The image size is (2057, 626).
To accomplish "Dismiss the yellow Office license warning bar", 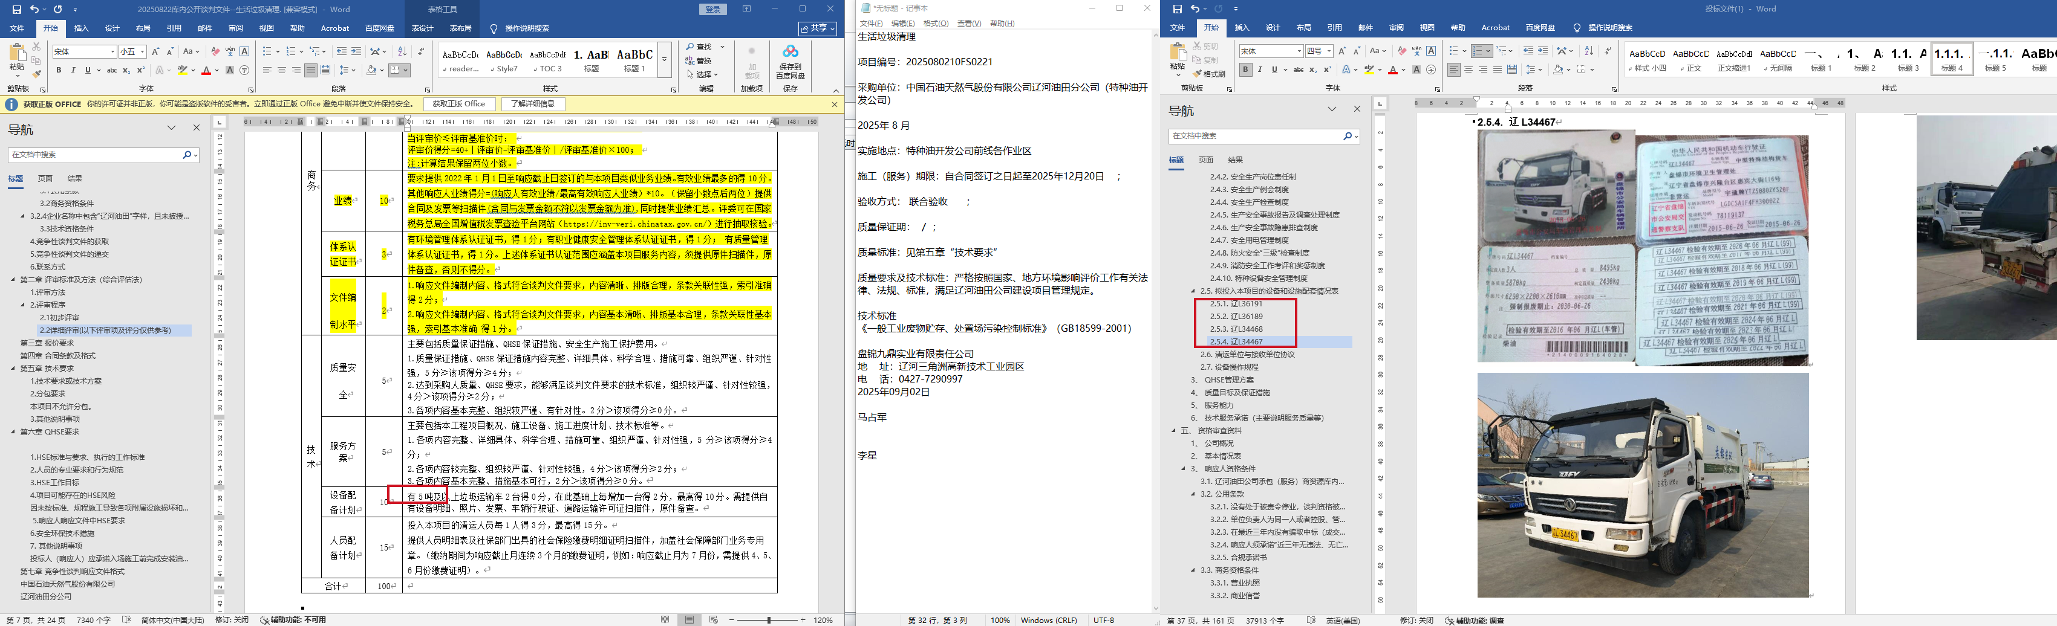I will click(x=835, y=104).
